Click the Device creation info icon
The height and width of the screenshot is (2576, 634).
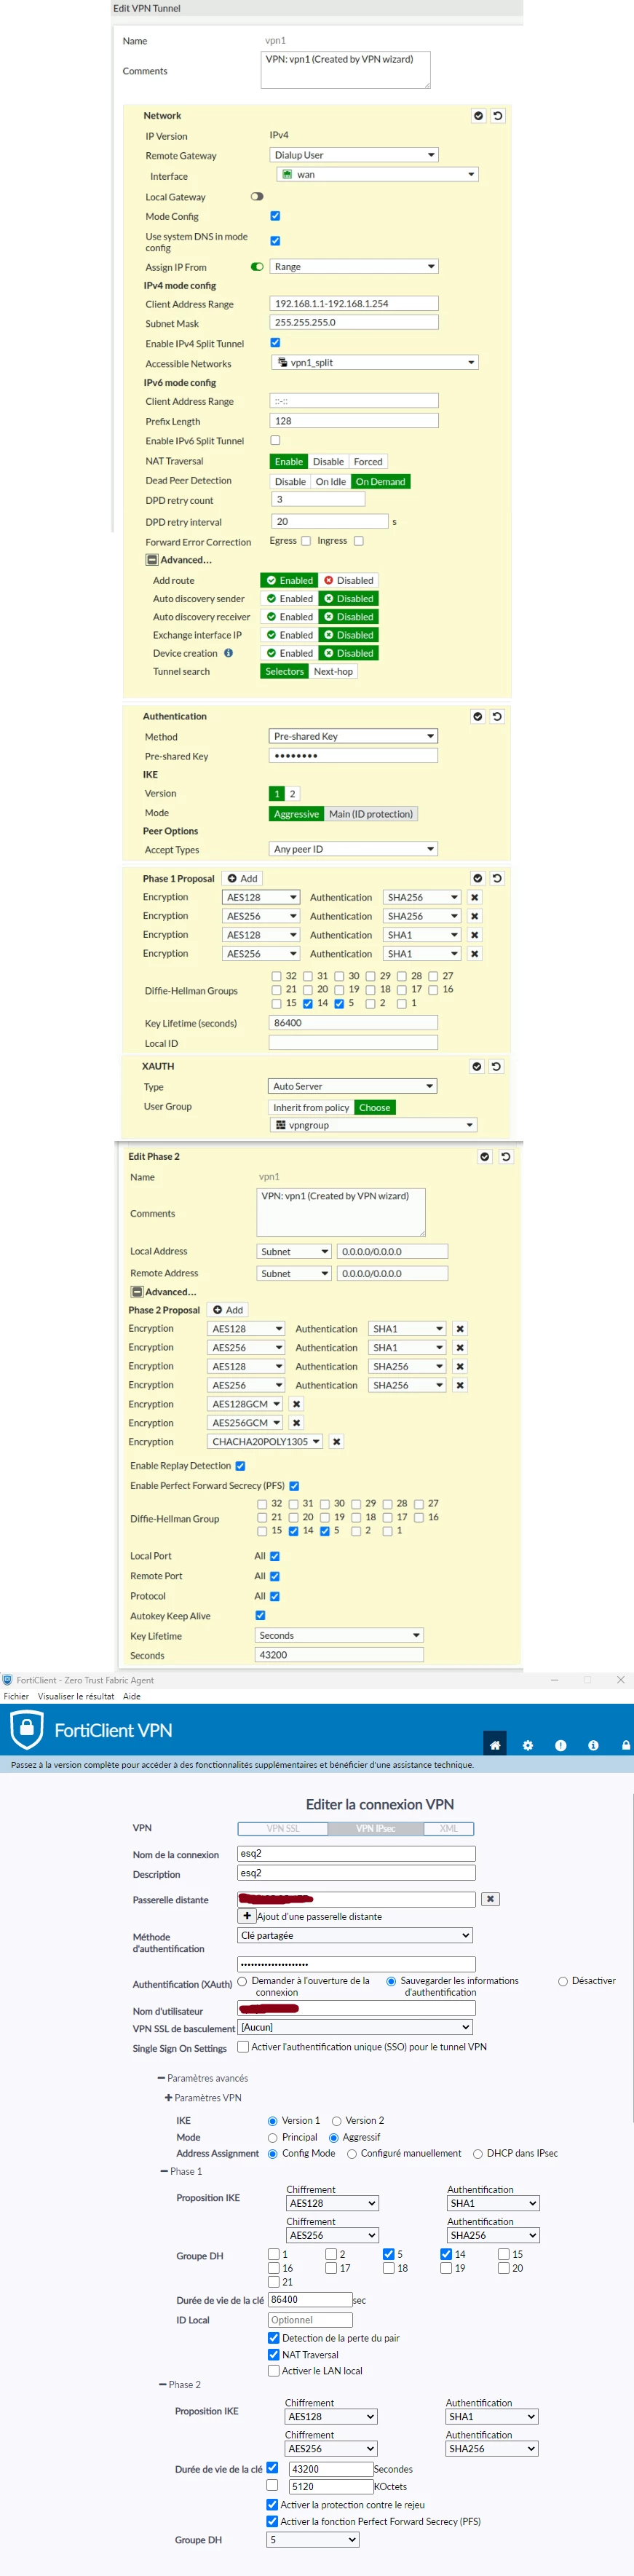click(228, 653)
